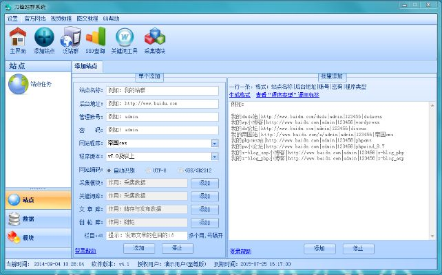Click the 生成格式 link in batch panel

pos(240,95)
